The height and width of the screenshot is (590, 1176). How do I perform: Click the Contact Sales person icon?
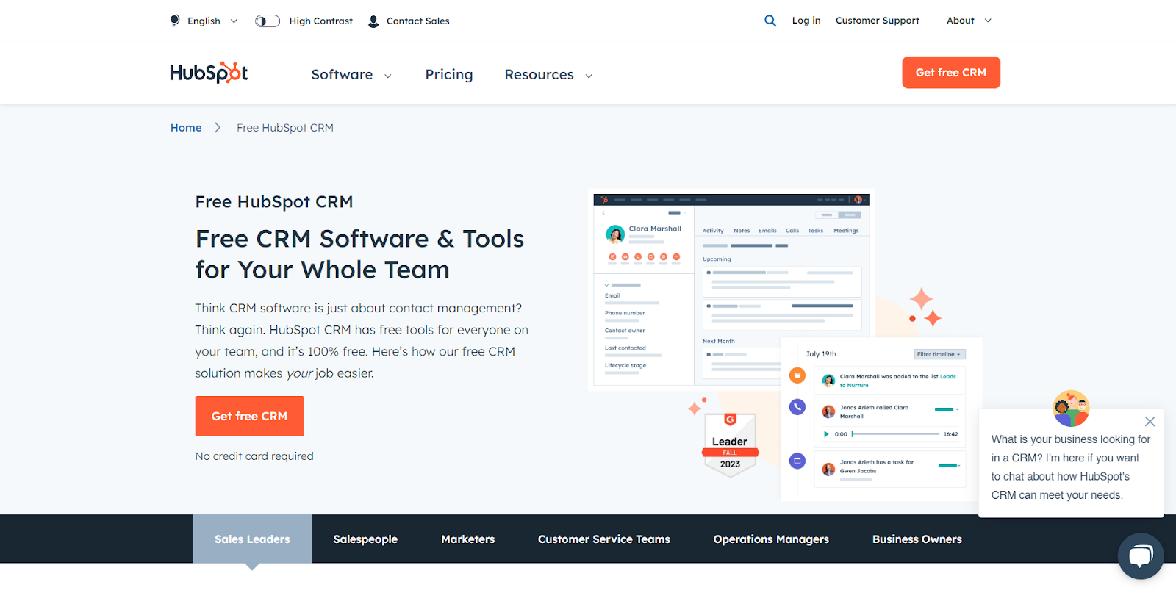coord(373,21)
